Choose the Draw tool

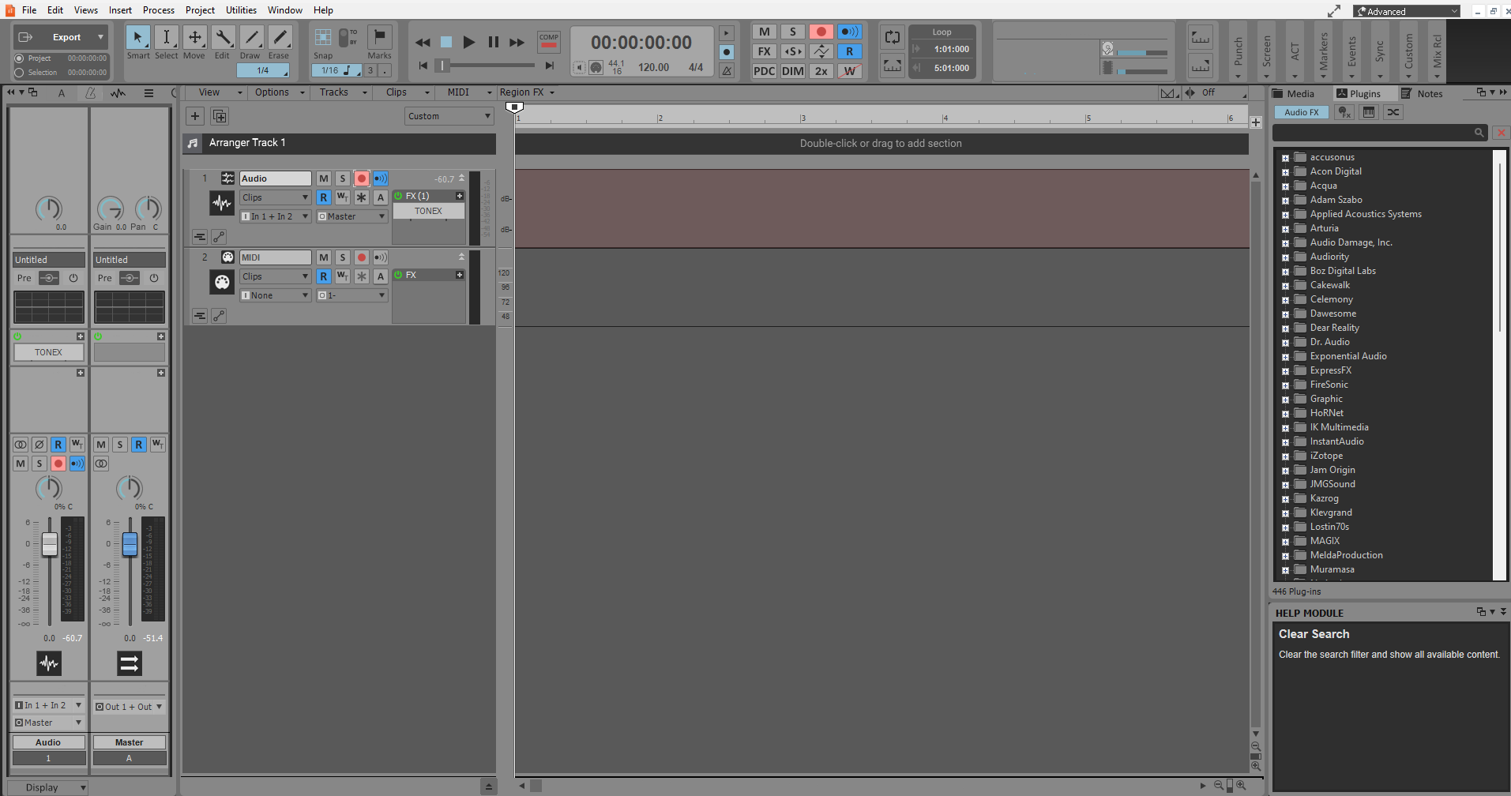tap(251, 37)
